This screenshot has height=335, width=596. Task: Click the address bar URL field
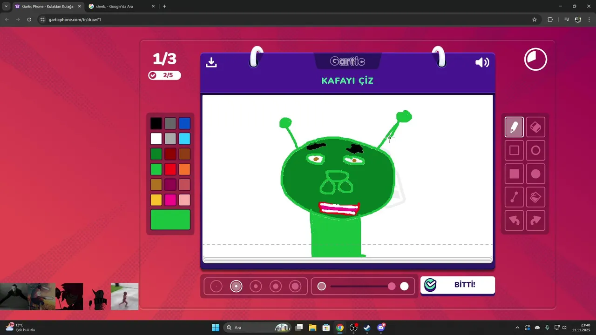coord(289,20)
